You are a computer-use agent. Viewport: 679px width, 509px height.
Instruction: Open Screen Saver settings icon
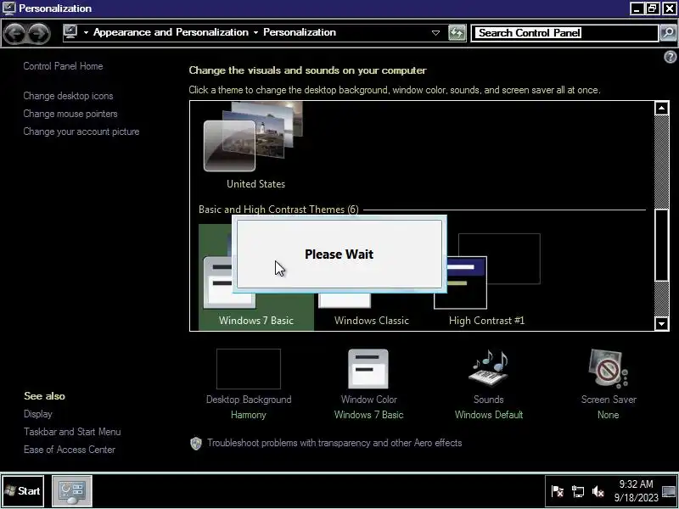coord(608,368)
